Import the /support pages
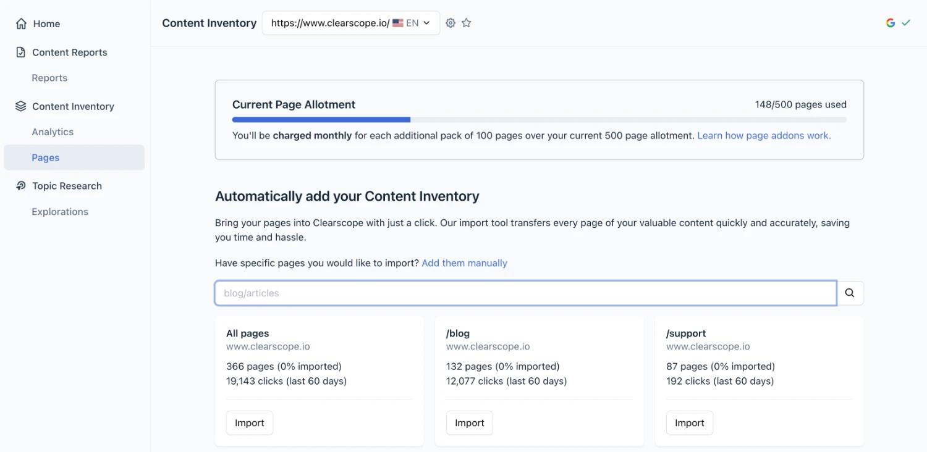Image resolution: width=927 pixels, height=452 pixels. (x=690, y=423)
